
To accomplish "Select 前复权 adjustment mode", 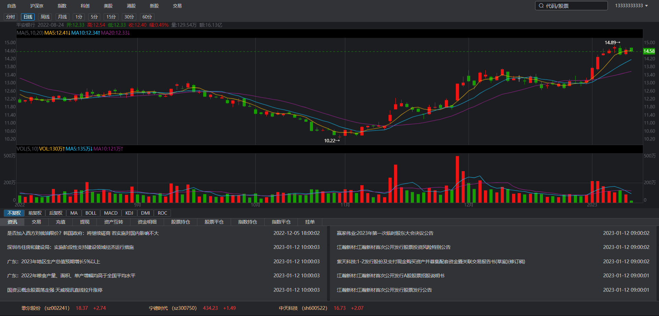I will pos(35,213).
